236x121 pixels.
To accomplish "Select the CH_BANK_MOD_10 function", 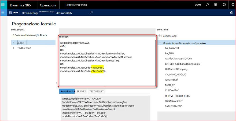I will 176,75.
